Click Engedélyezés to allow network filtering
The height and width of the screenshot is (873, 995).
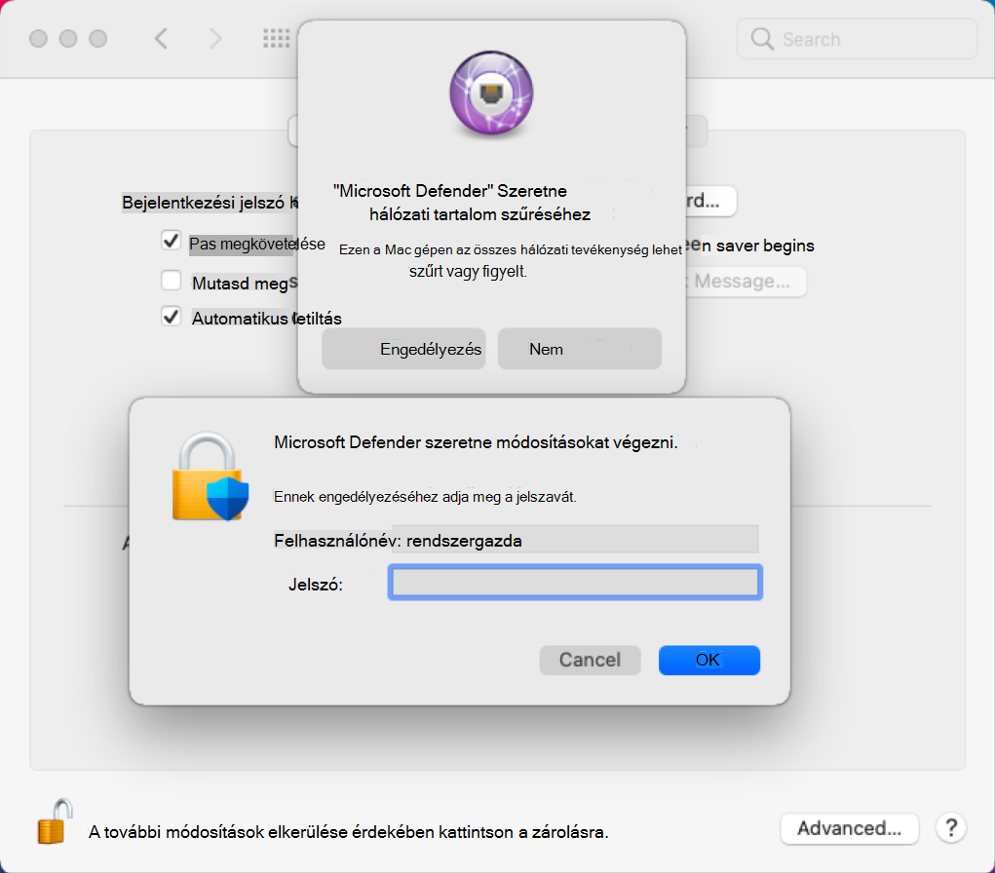click(x=403, y=349)
